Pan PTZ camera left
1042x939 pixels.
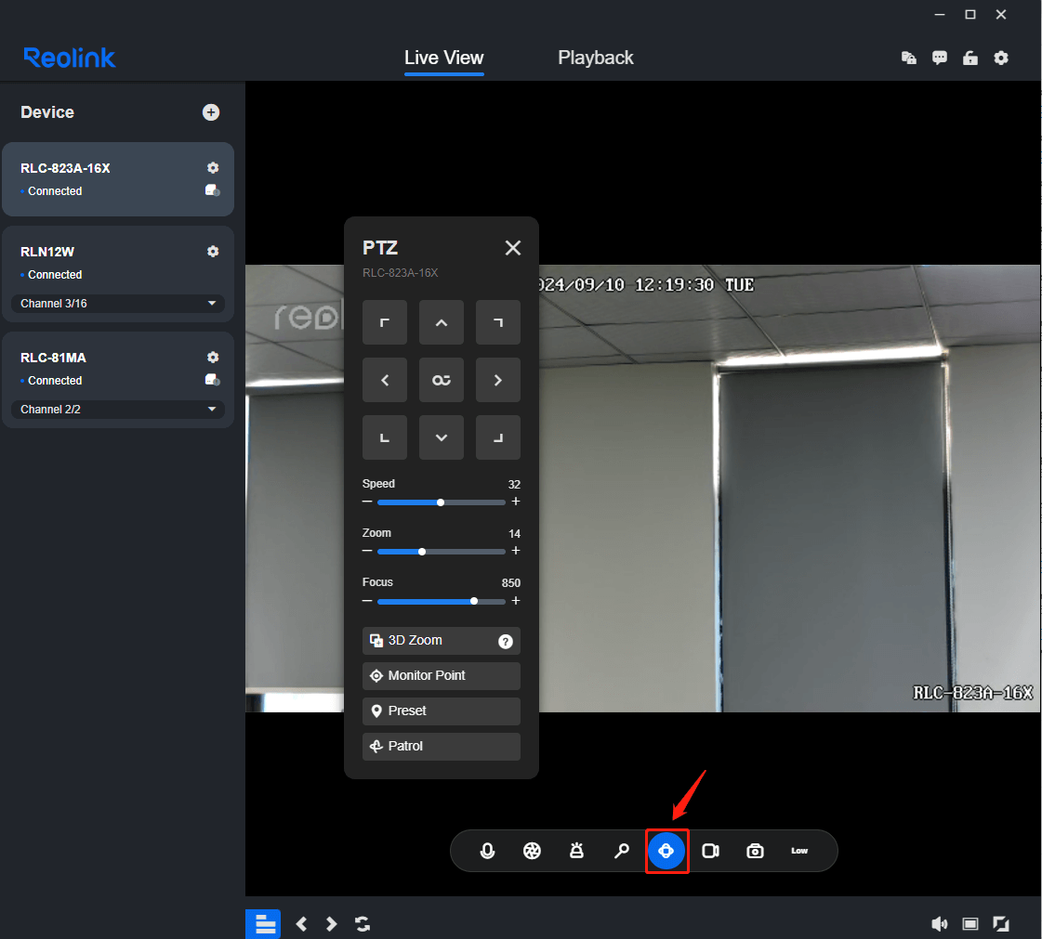click(385, 380)
